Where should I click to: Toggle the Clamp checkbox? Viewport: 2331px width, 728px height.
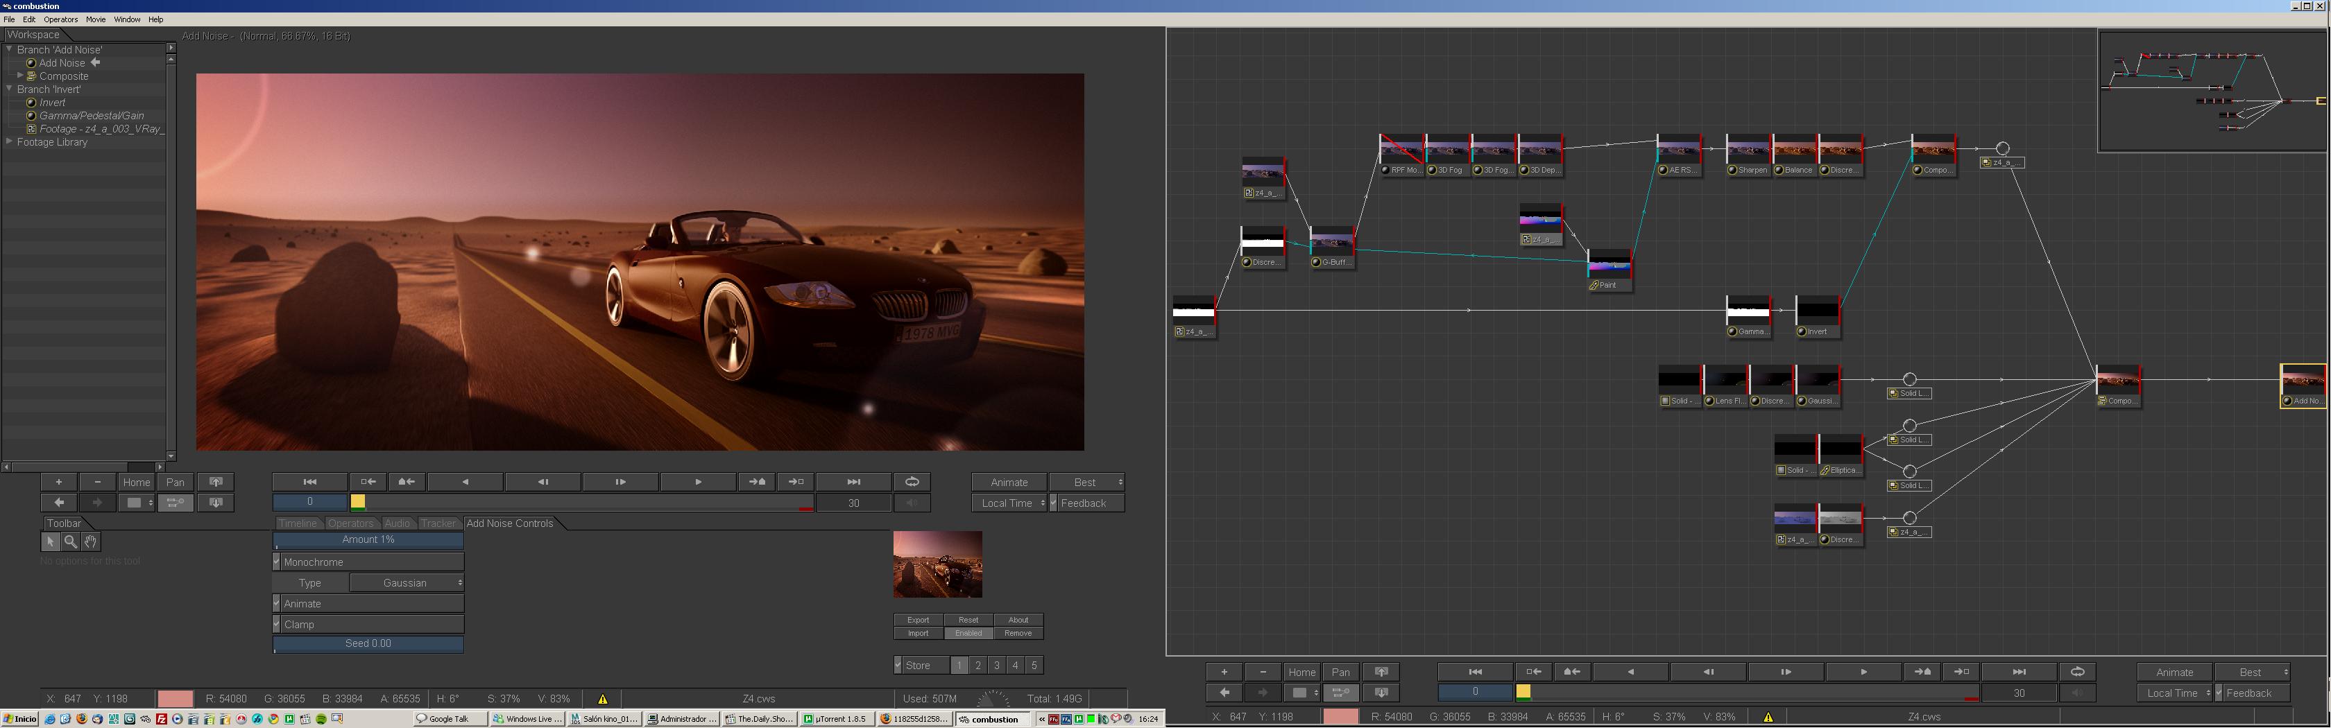[277, 625]
